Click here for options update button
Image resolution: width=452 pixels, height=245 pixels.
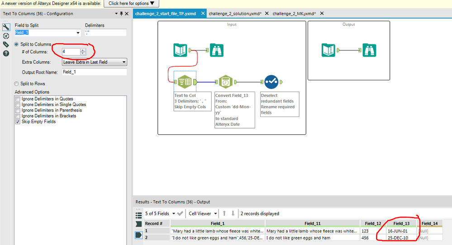click(x=132, y=4)
